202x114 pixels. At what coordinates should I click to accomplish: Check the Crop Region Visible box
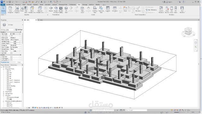(11, 59)
